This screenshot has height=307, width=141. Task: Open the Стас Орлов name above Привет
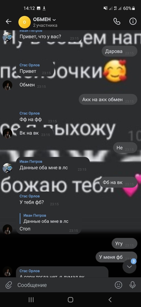coord(30,65)
